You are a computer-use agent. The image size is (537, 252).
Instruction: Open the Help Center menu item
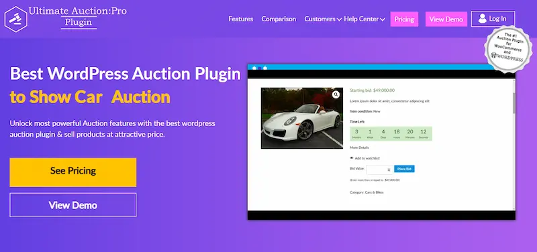tap(361, 19)
